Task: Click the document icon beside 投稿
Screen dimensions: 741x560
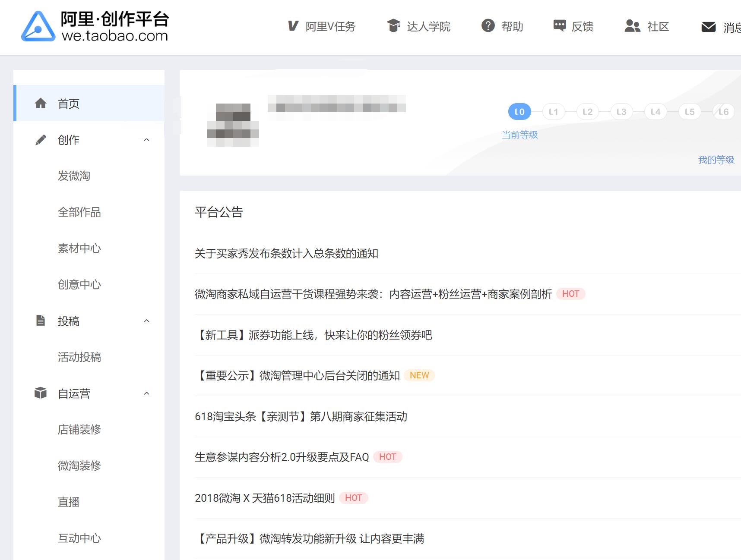Action: pos(41,321)
